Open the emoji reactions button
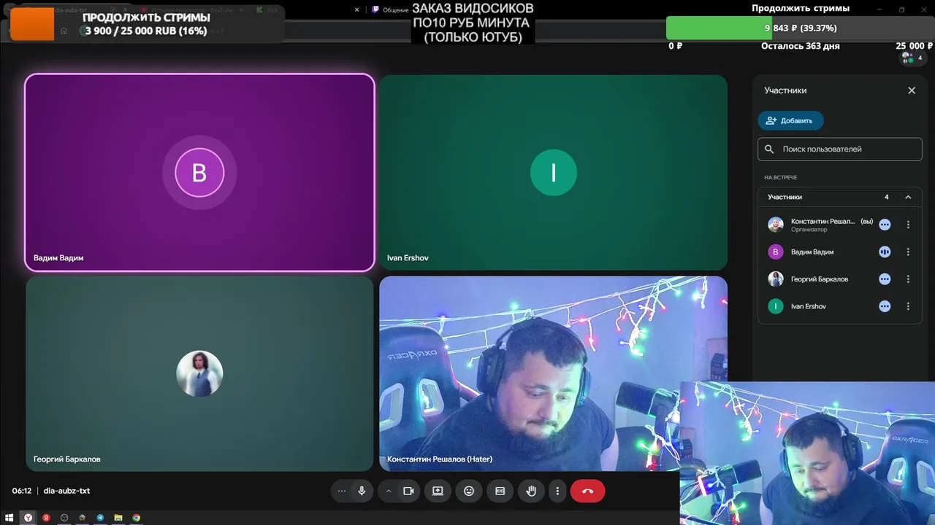The height and width of the screenshot is (525, 935). point(469,491)
